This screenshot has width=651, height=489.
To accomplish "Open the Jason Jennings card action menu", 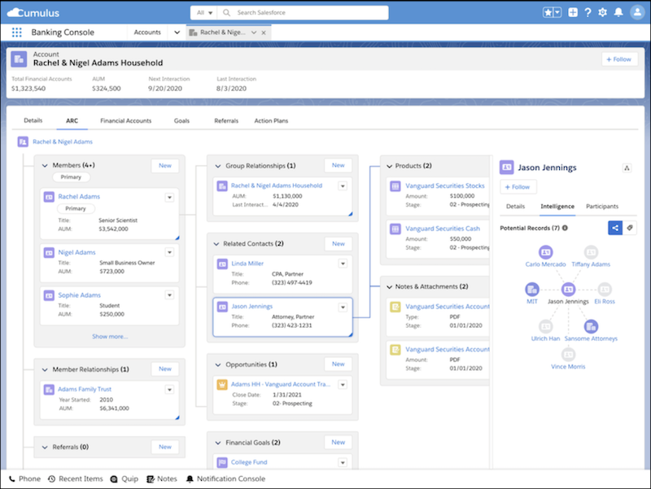I will pos(343,308).
